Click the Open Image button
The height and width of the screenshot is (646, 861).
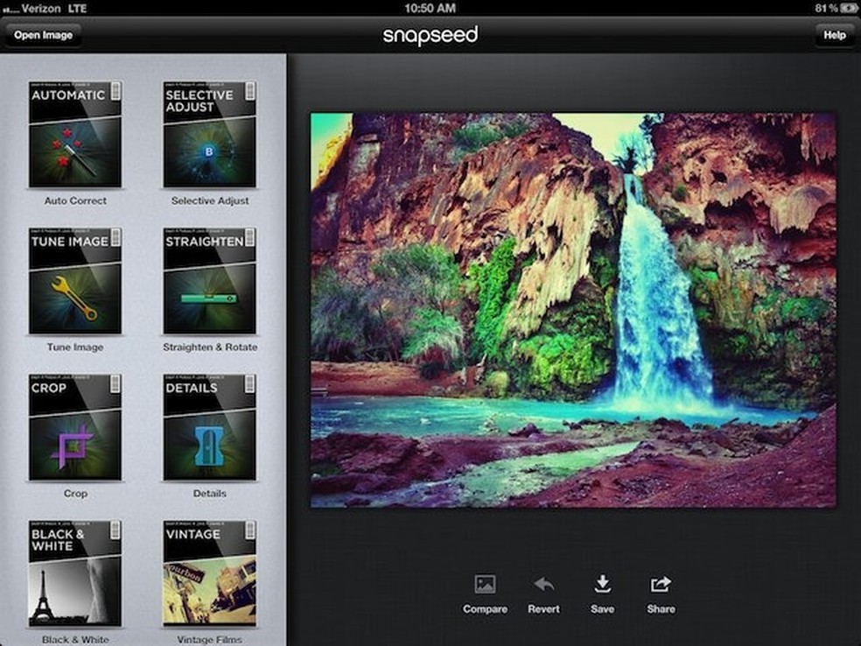click(44, 35)
